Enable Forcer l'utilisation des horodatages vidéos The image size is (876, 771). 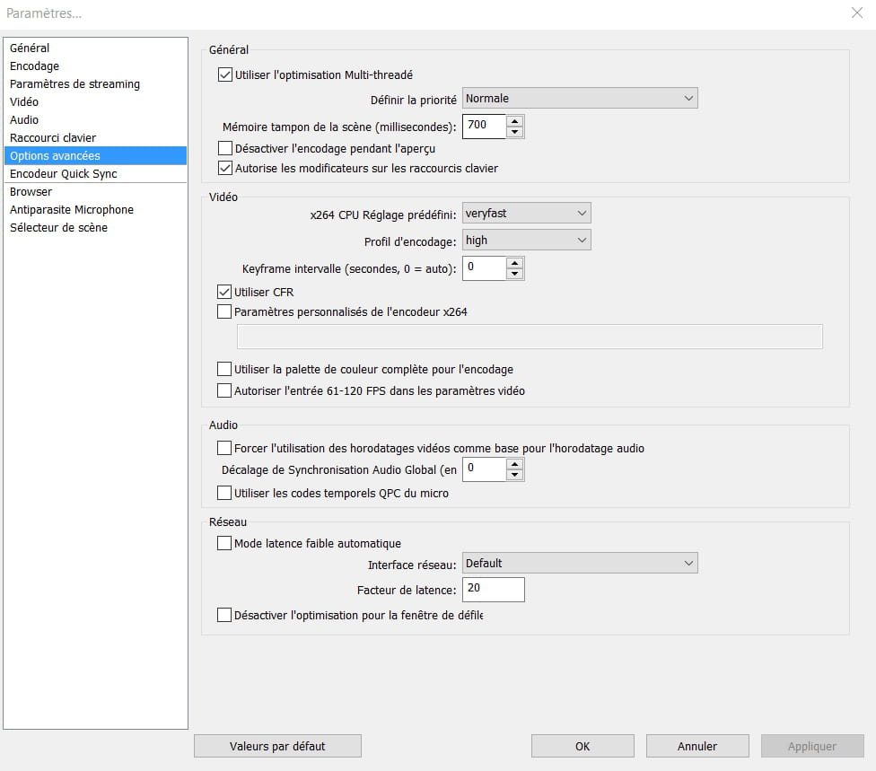point(224,448)
